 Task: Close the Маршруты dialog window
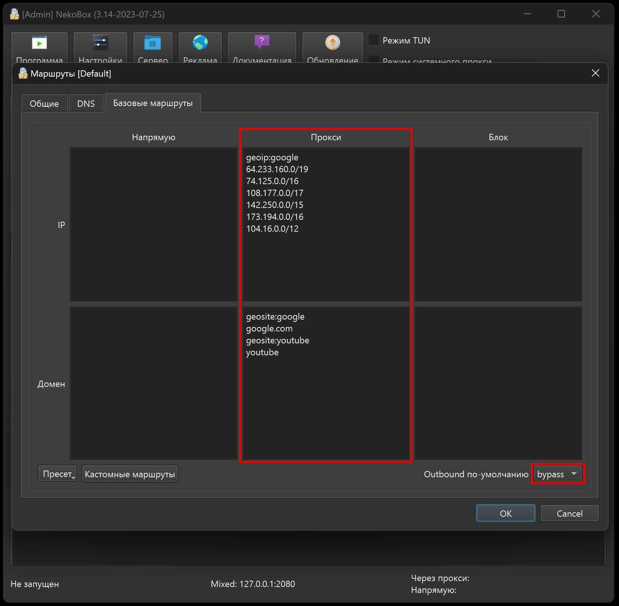pos(595,73)
